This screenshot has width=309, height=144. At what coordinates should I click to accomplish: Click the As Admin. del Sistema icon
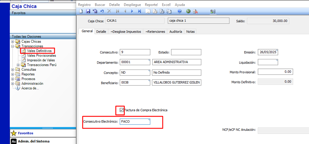14,141
